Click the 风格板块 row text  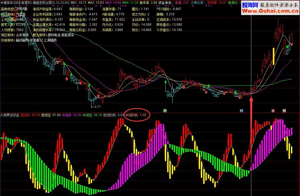coord(29,40)
